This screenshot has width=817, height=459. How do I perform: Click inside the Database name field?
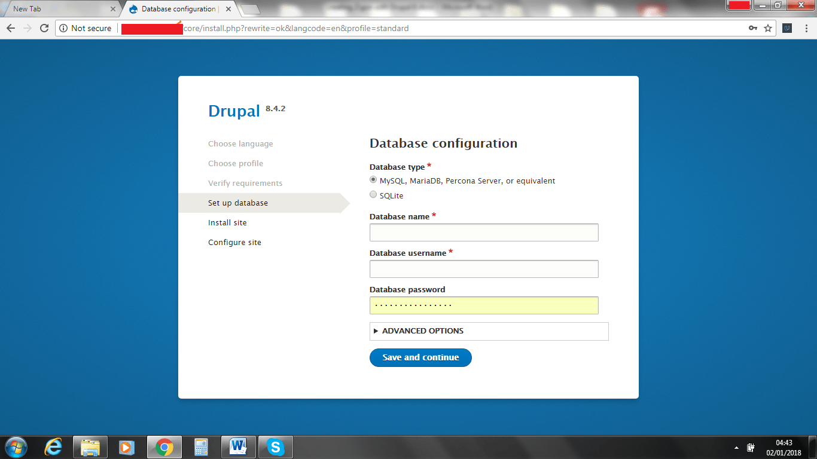point(484,232)
